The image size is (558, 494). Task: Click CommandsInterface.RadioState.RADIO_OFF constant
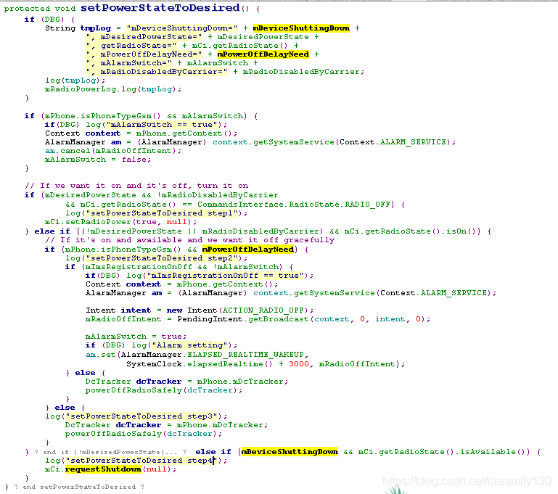[295, 205]
